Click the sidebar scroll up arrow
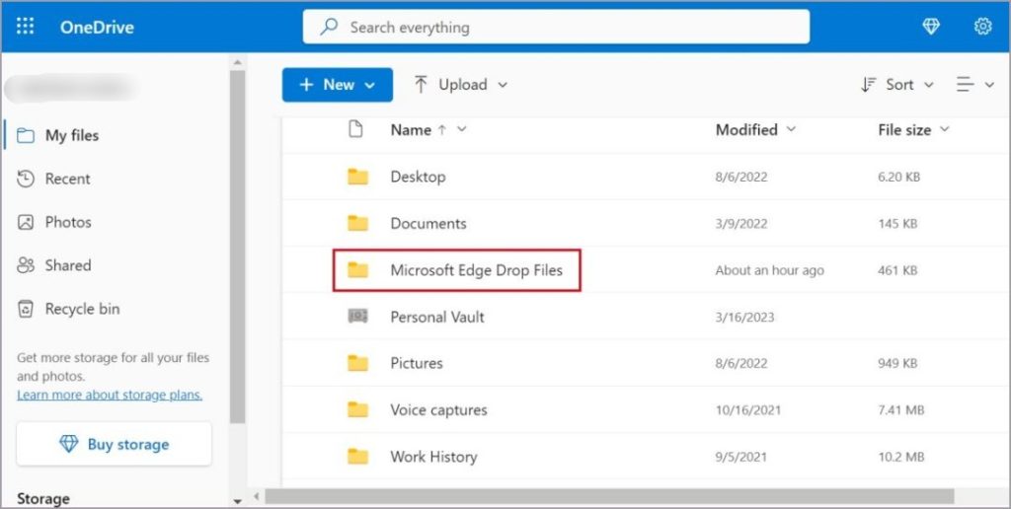 [237, 62]
